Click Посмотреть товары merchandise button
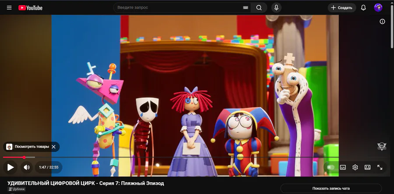Viewport: 394px width, 194px height. coord(28,147)
